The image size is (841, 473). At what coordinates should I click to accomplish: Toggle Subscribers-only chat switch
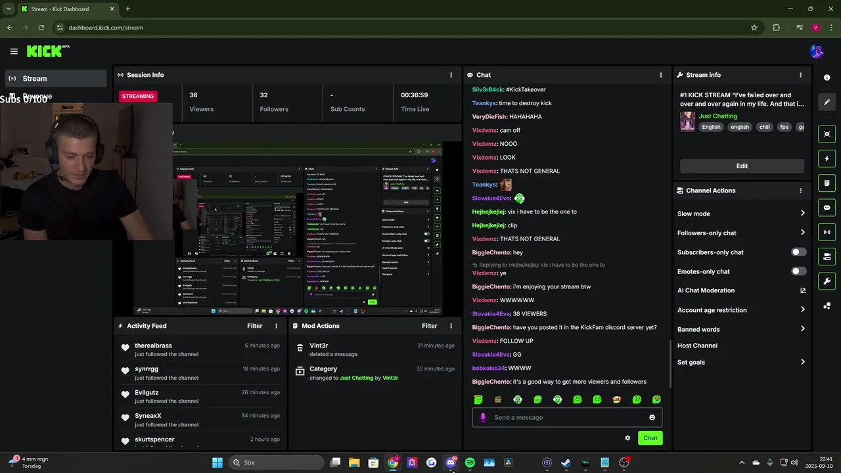click(798, 252)
